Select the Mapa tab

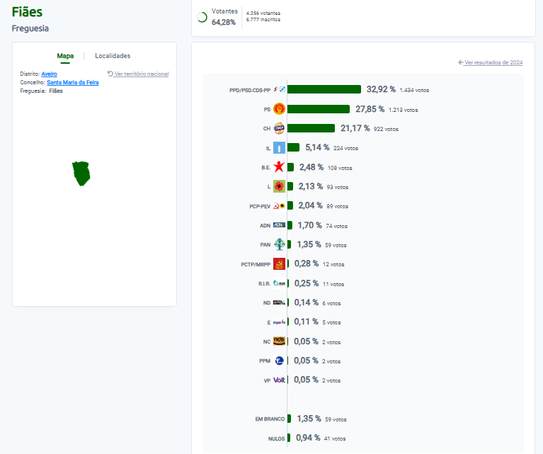pos(65,56)
